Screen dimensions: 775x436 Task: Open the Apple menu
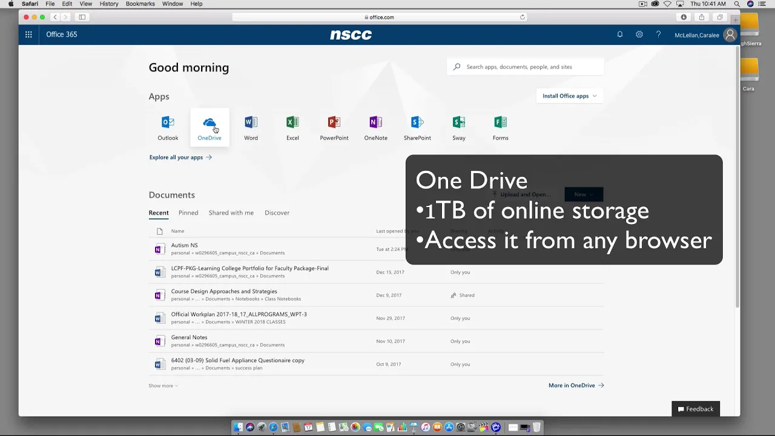click(11, 4)
